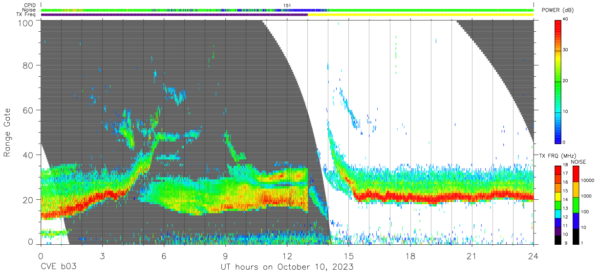Viewport: 600px width, 277px height.
Task: Click the "10000" label on the NOISE legend
Action: click(587, 180)
